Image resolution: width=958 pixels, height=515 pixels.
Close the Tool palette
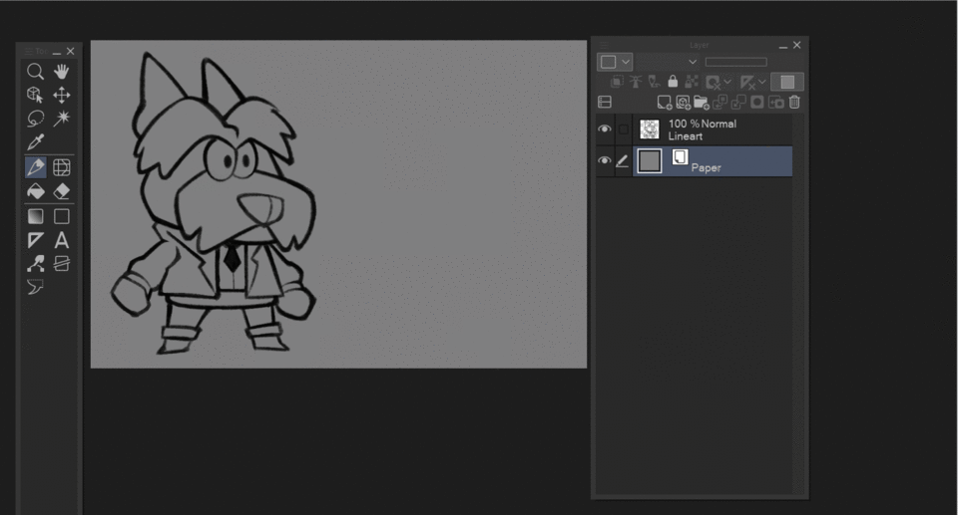pos(70,51)
